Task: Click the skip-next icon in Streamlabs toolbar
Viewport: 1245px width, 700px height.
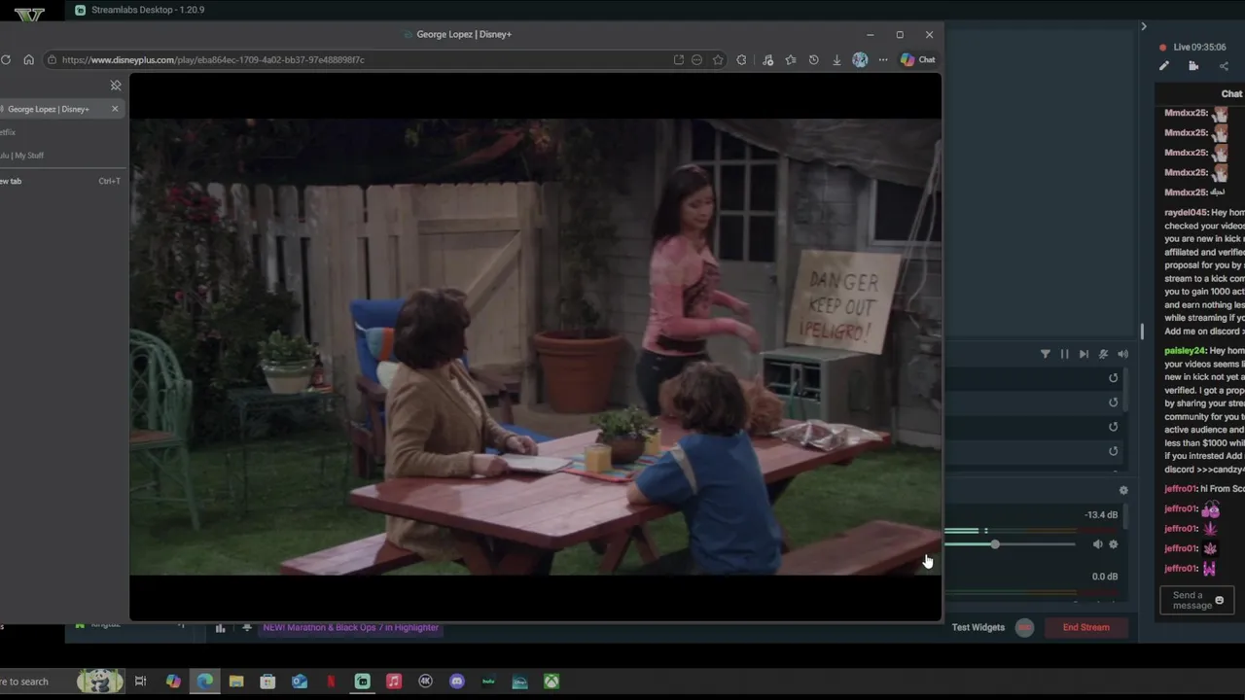Action: coord(1084,354)
